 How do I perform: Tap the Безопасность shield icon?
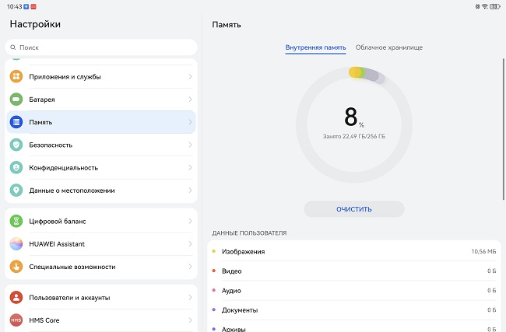[16, 145]
